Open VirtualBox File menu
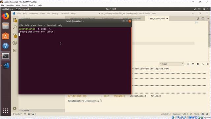Image resolution: width=211 pixels, height=119 pixels. tap(3, 5)
